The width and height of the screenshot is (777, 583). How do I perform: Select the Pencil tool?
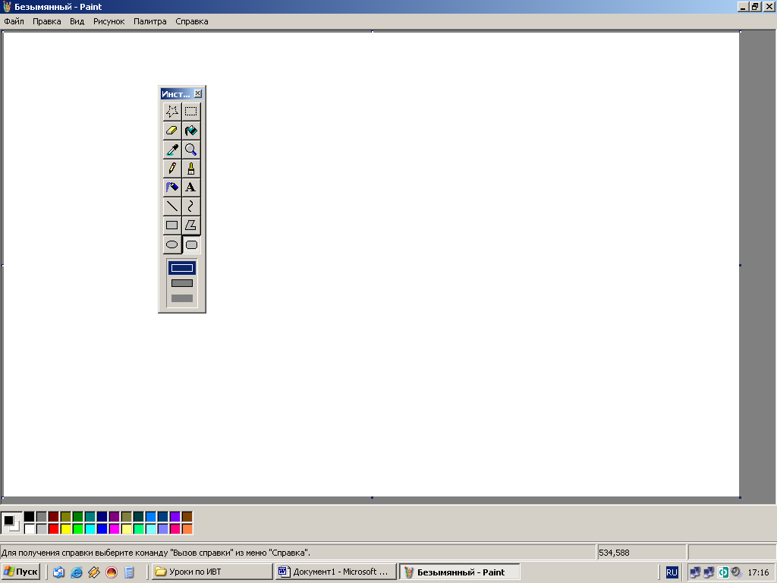172,169
